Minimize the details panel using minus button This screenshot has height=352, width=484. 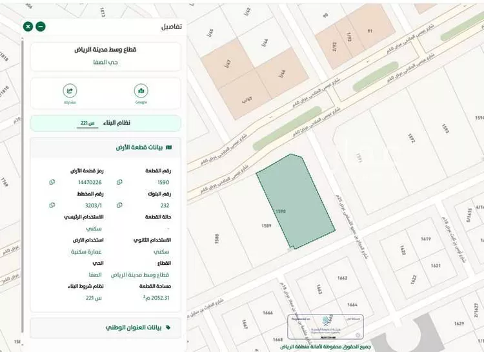click(x=41, y=26)
